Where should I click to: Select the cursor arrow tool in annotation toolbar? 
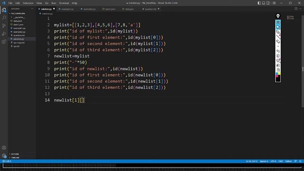(x=278, y=27)
